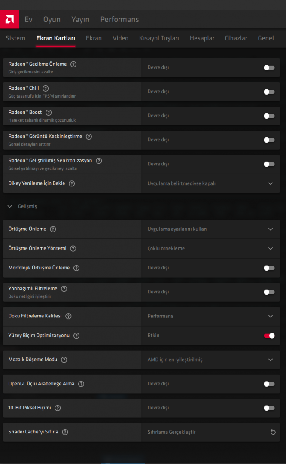Open the Kısayol Tuşları tab
This screenshot has height=464, width=286.
[x=159, y=38]
